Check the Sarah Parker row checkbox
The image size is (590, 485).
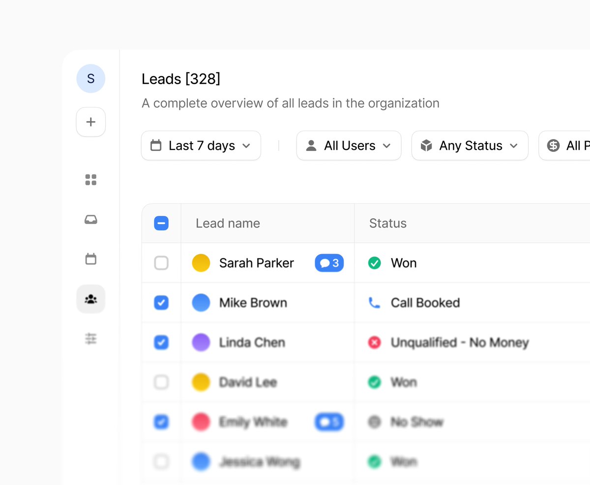(x=161, y=263)
